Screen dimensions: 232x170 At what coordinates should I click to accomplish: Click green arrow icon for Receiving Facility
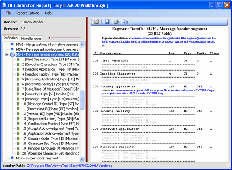19,84
